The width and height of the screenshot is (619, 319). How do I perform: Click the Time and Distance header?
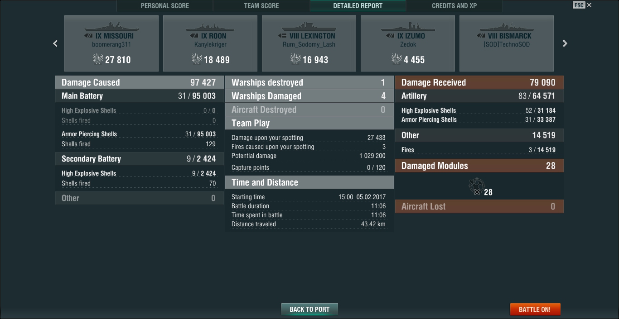pyautogui.click(x=309, y=182)
